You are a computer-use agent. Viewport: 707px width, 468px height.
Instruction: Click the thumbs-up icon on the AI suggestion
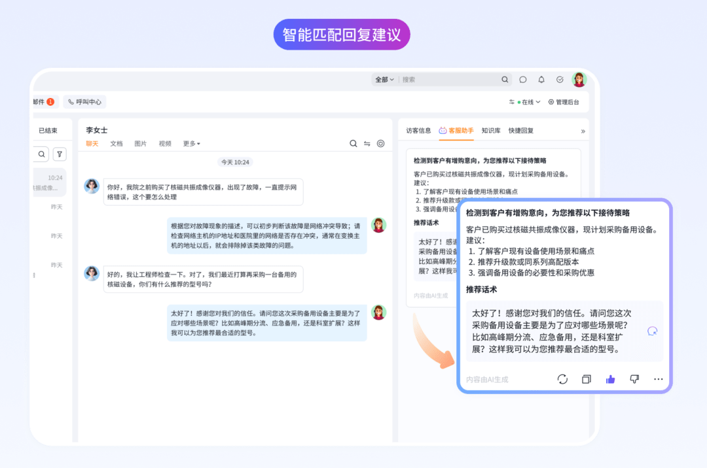point(610,379)
